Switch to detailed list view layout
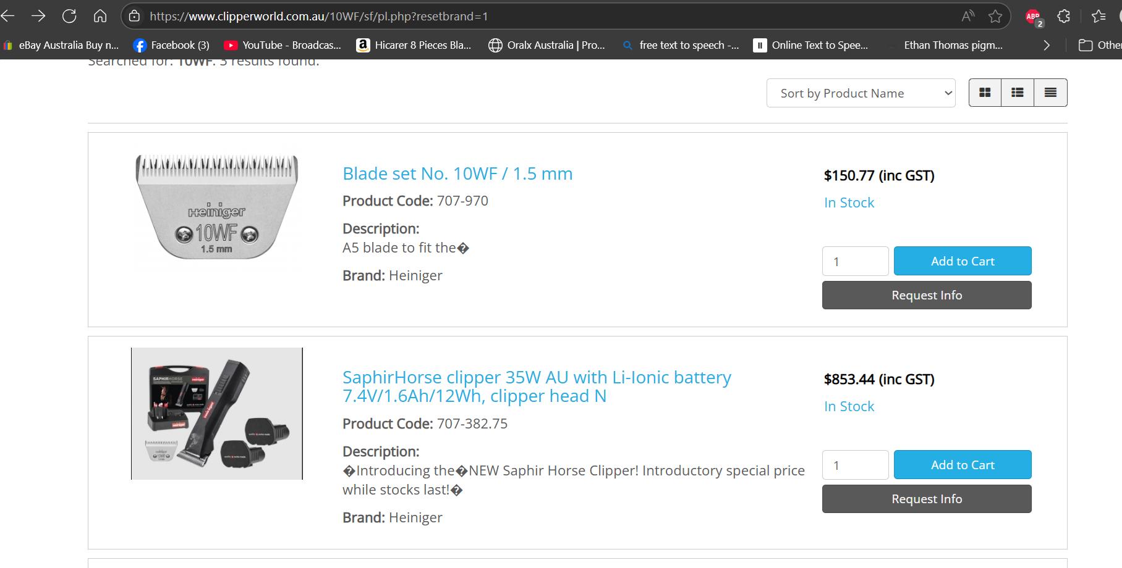This screenshot has height=568, width=1122. 1018,93
